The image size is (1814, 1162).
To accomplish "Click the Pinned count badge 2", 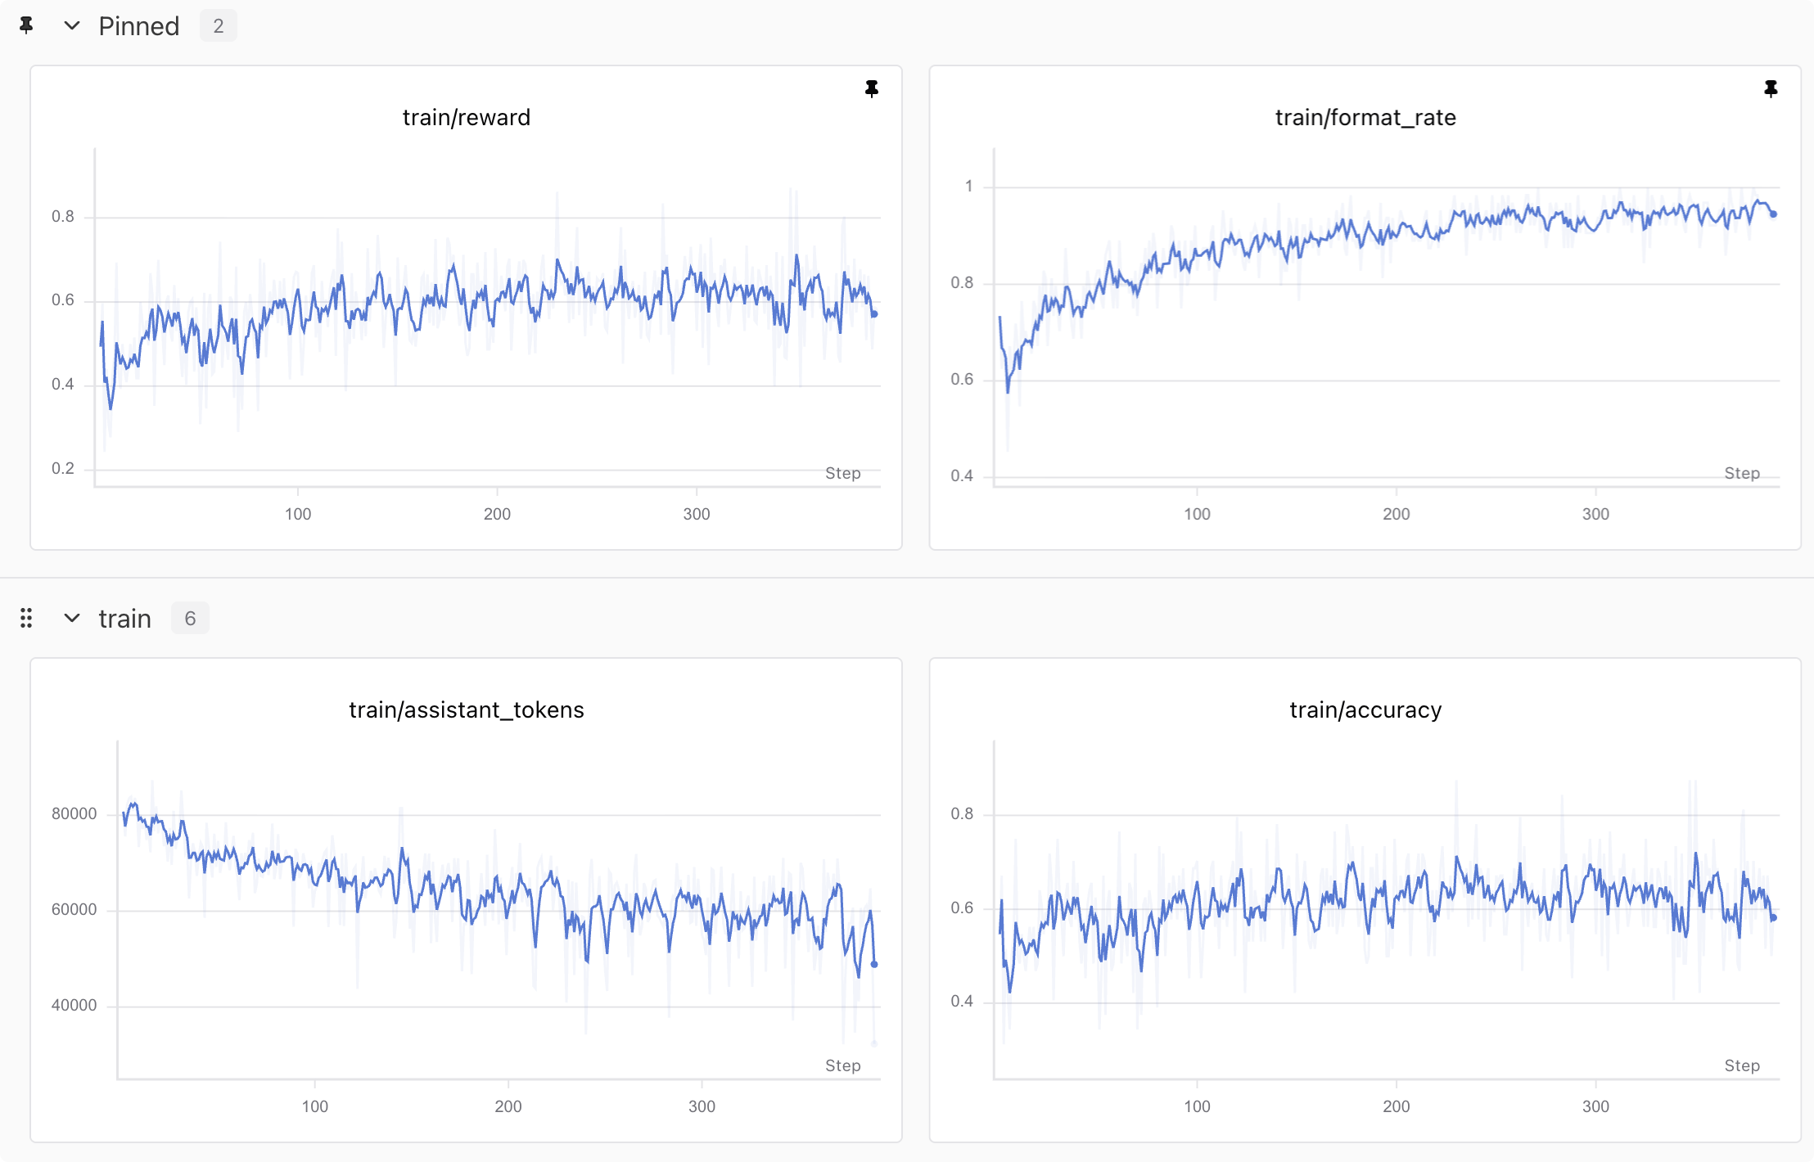I will click(x=219, y=26).
